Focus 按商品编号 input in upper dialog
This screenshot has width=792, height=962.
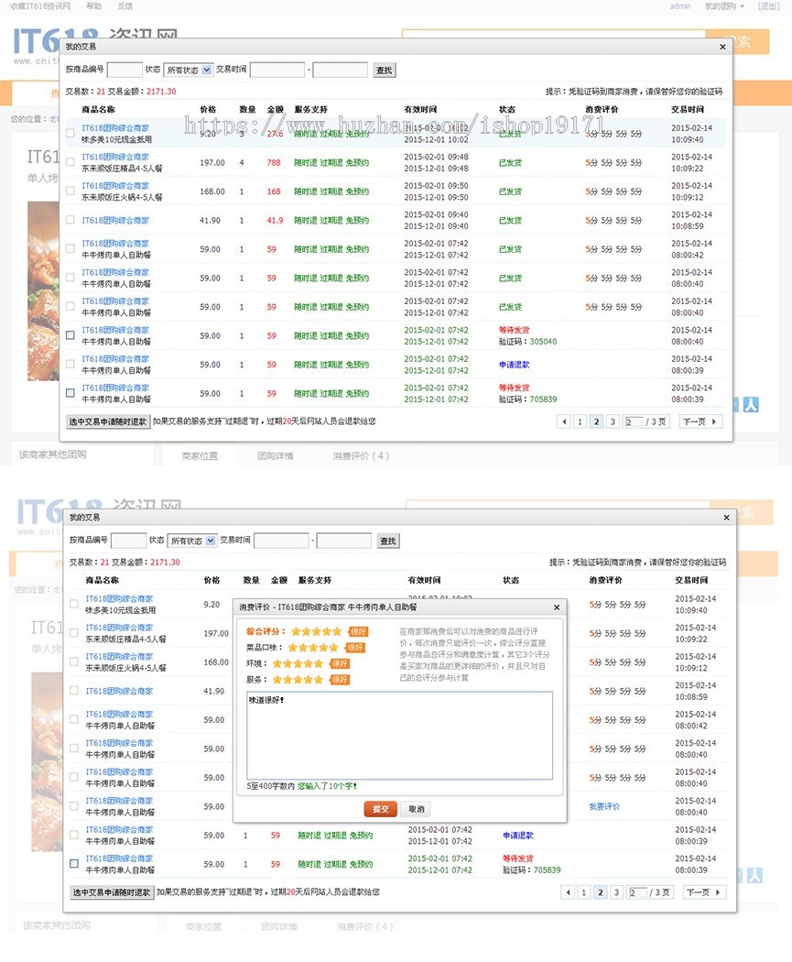click(125, 70)
